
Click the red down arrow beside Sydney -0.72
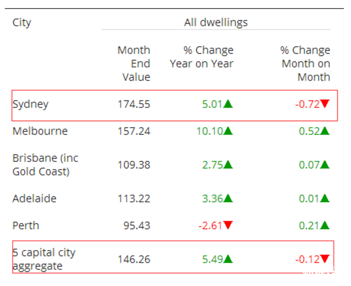[x=325, y=104]
